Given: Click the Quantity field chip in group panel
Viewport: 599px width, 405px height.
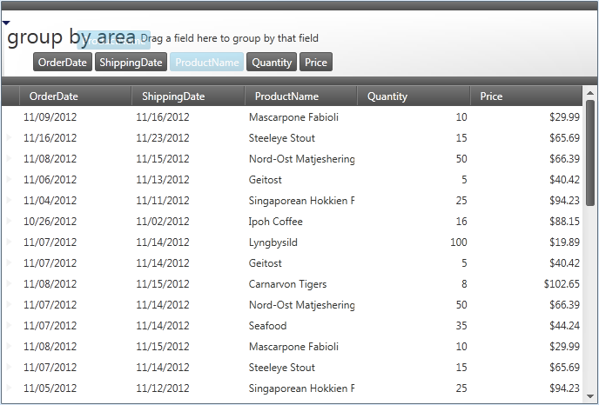Looking at the screenshot, I should 272,63.
